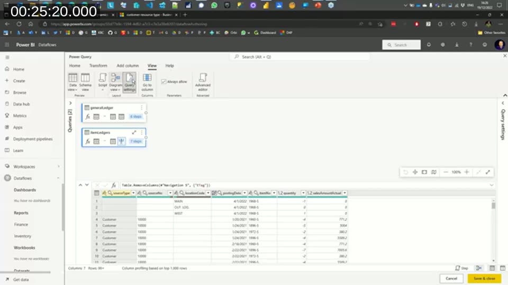Open the Advanced editor
Viewport: 508px width, 285px height.
203,82
